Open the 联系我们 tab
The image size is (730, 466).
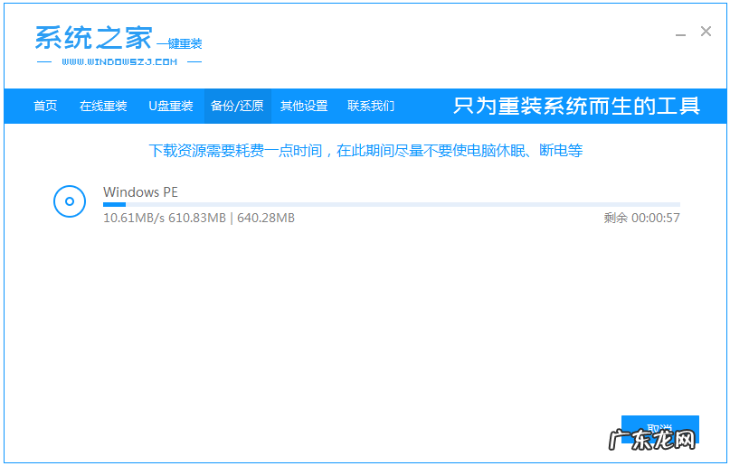pos(371,106)
